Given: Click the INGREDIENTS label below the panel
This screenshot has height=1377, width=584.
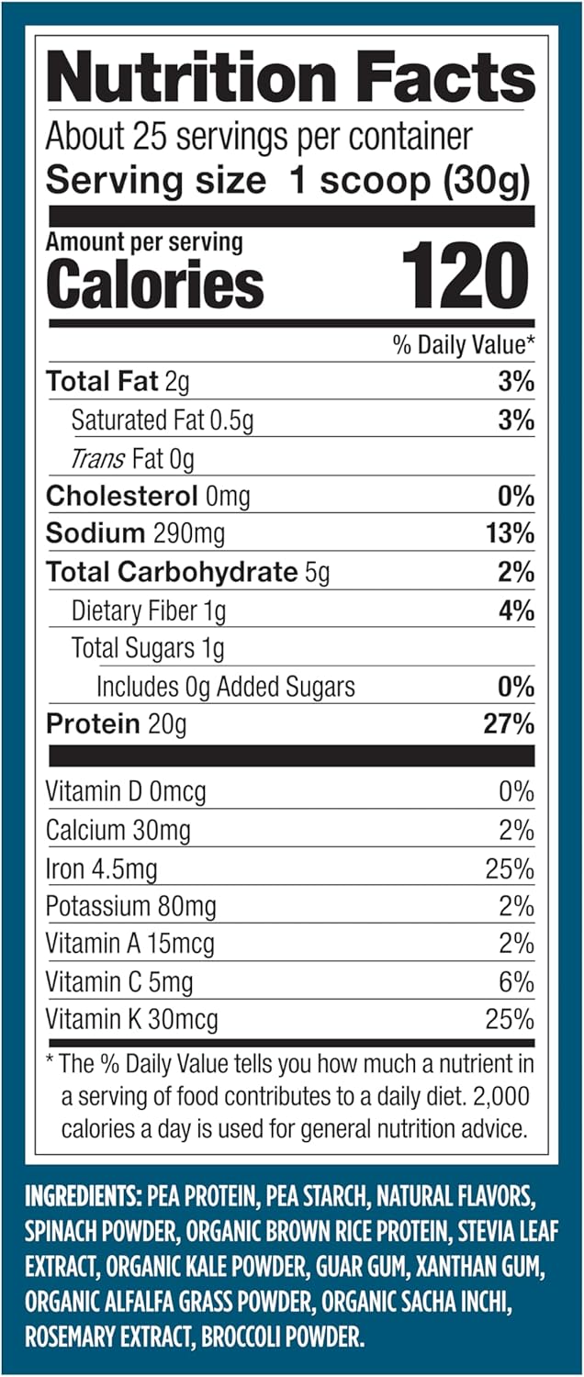Looking at the screenshot, I should tap(81, 1197).
